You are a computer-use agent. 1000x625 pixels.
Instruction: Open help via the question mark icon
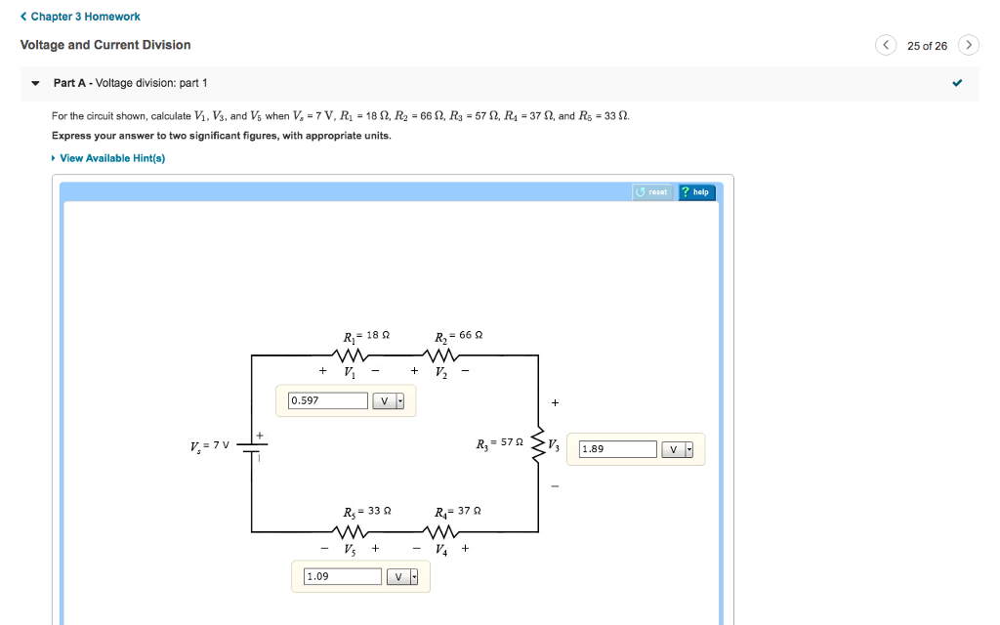click(687, 191)
